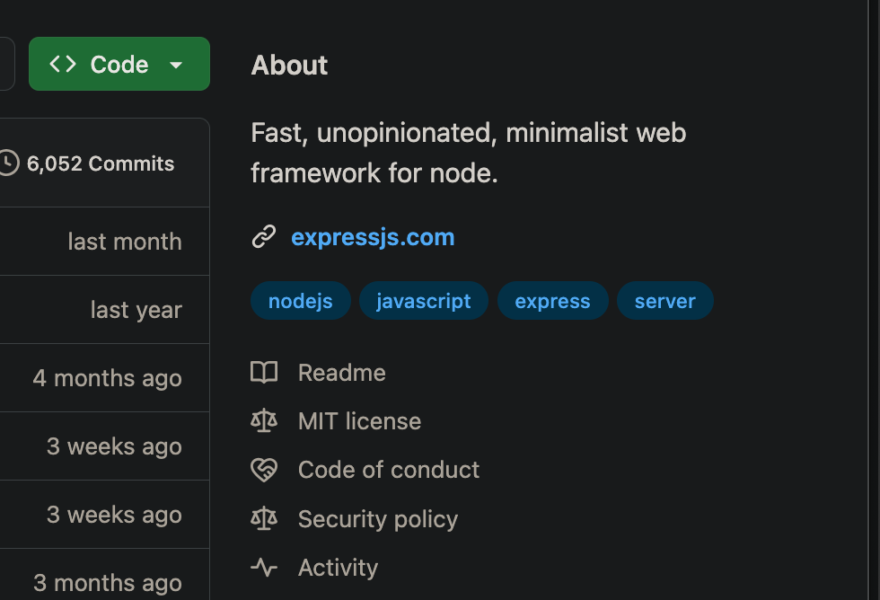Click the scale icon beside Security policy
The height and width of the screenshot is (600, 880).
264,519
